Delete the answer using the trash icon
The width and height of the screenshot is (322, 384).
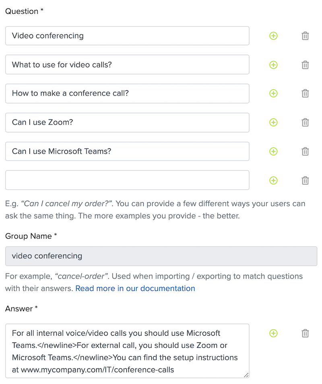click(305, 333)
